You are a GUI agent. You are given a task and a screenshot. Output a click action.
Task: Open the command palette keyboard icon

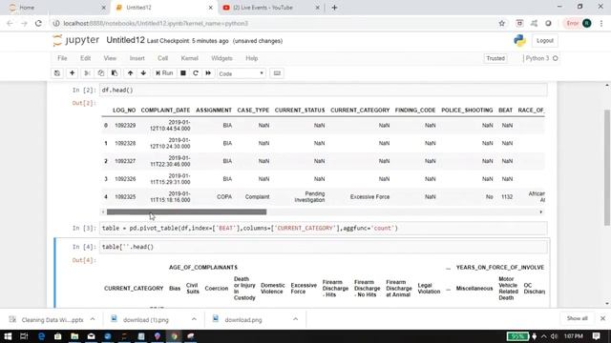point(277,73)
